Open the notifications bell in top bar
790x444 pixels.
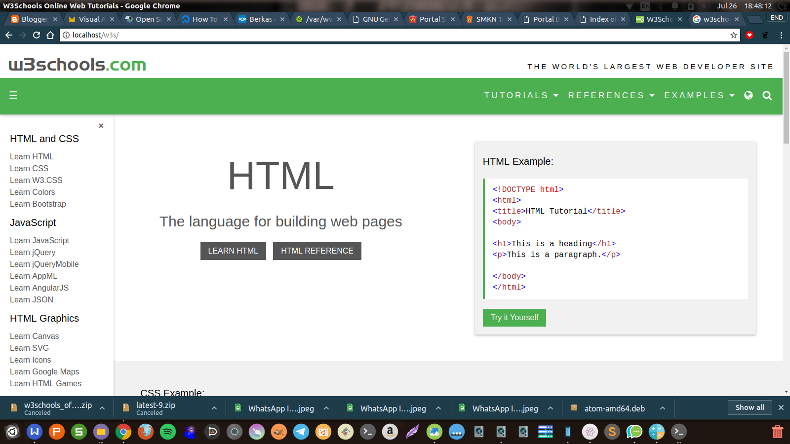(x=675, y=6)
